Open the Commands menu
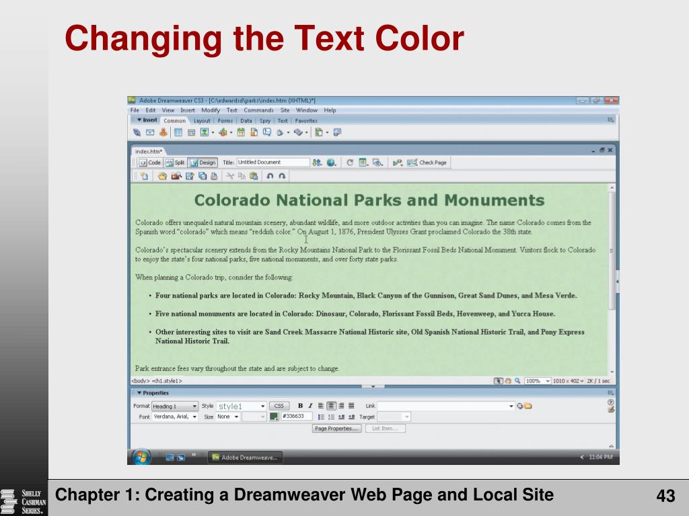689x516 pixels. 258,110
